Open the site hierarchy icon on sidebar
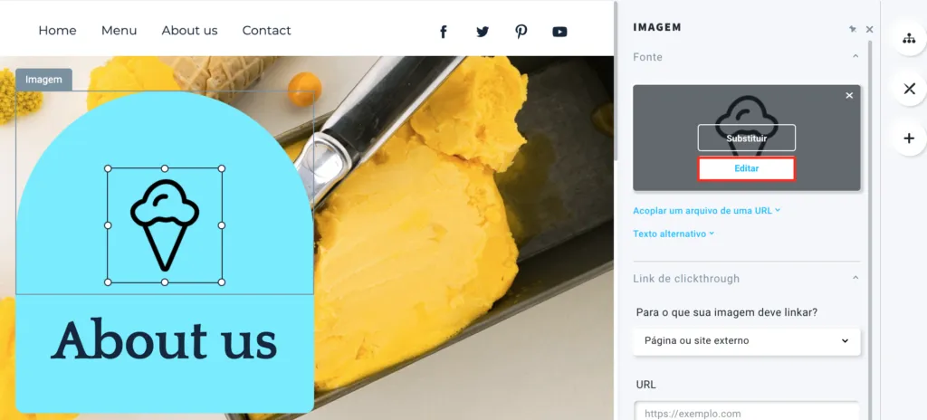 pyautogui.click(x=909, y=39)
